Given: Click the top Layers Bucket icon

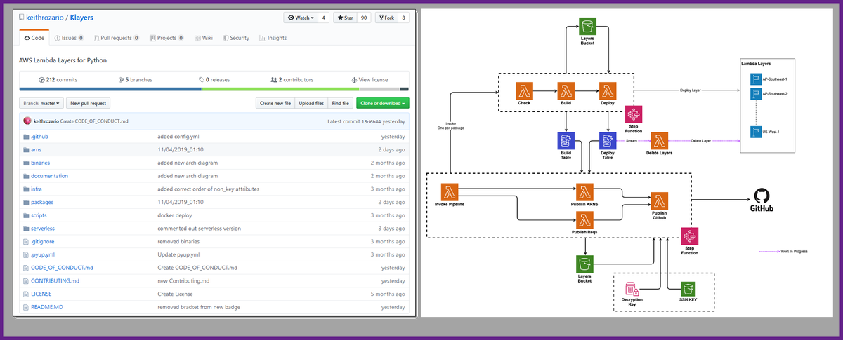Looking at the screenshot, I should [x=586, y=28].
